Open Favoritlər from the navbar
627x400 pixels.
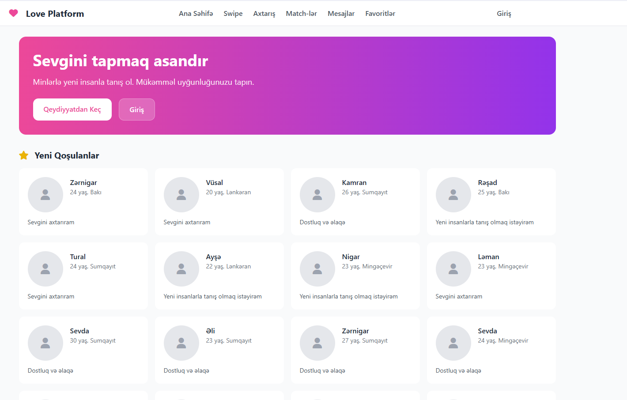click(x=380, y=13)
